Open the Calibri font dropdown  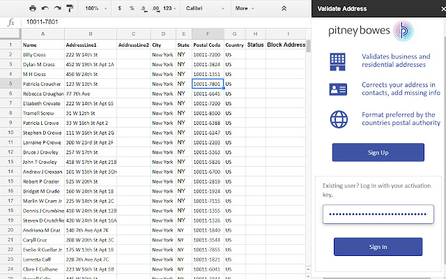pos(205,8)
